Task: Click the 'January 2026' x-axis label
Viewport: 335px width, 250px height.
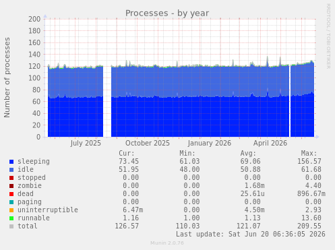Action: tap(210, 144)
